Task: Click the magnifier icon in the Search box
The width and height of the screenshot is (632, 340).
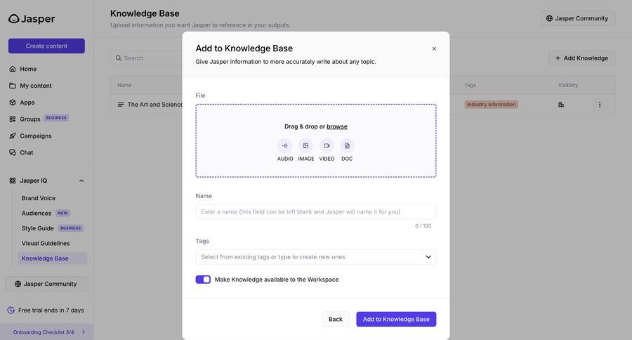Action: tap(119, 58)
